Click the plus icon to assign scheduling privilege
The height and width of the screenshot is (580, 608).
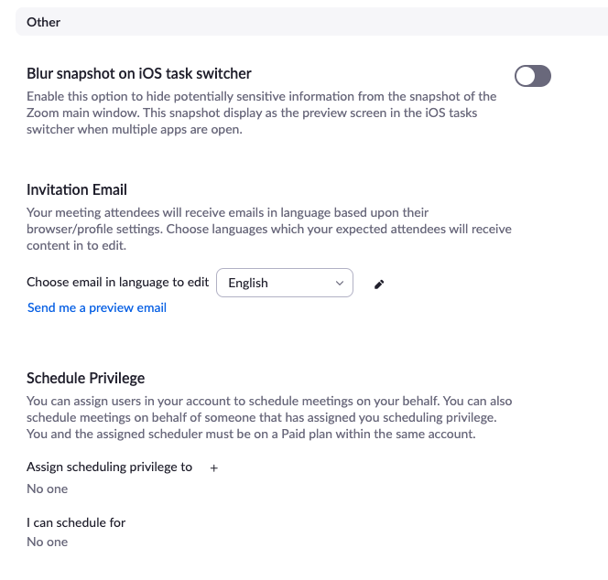pyautogui.click(x=213, y=468)
